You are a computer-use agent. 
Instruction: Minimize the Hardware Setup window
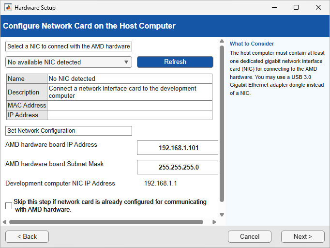(x=274, y=8)
